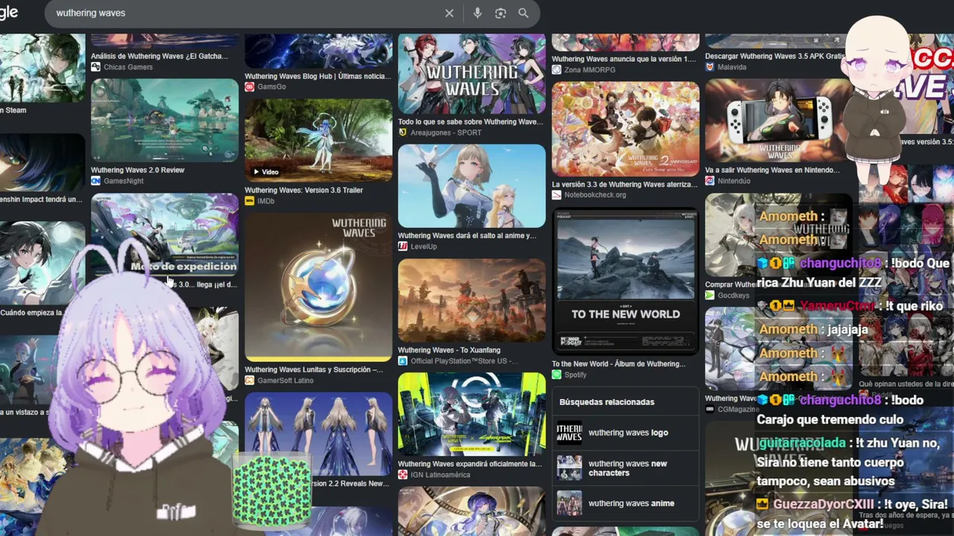Open the 'Todo lo que se sabe' image
The width and height of the screenshot is (954, 536).
point(472,74)
